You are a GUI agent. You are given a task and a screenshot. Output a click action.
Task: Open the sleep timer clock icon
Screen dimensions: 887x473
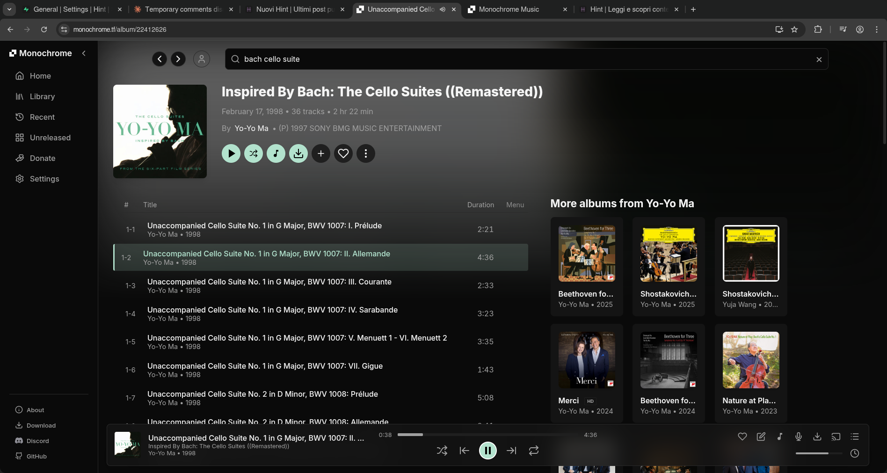click(x=855, y=453)
